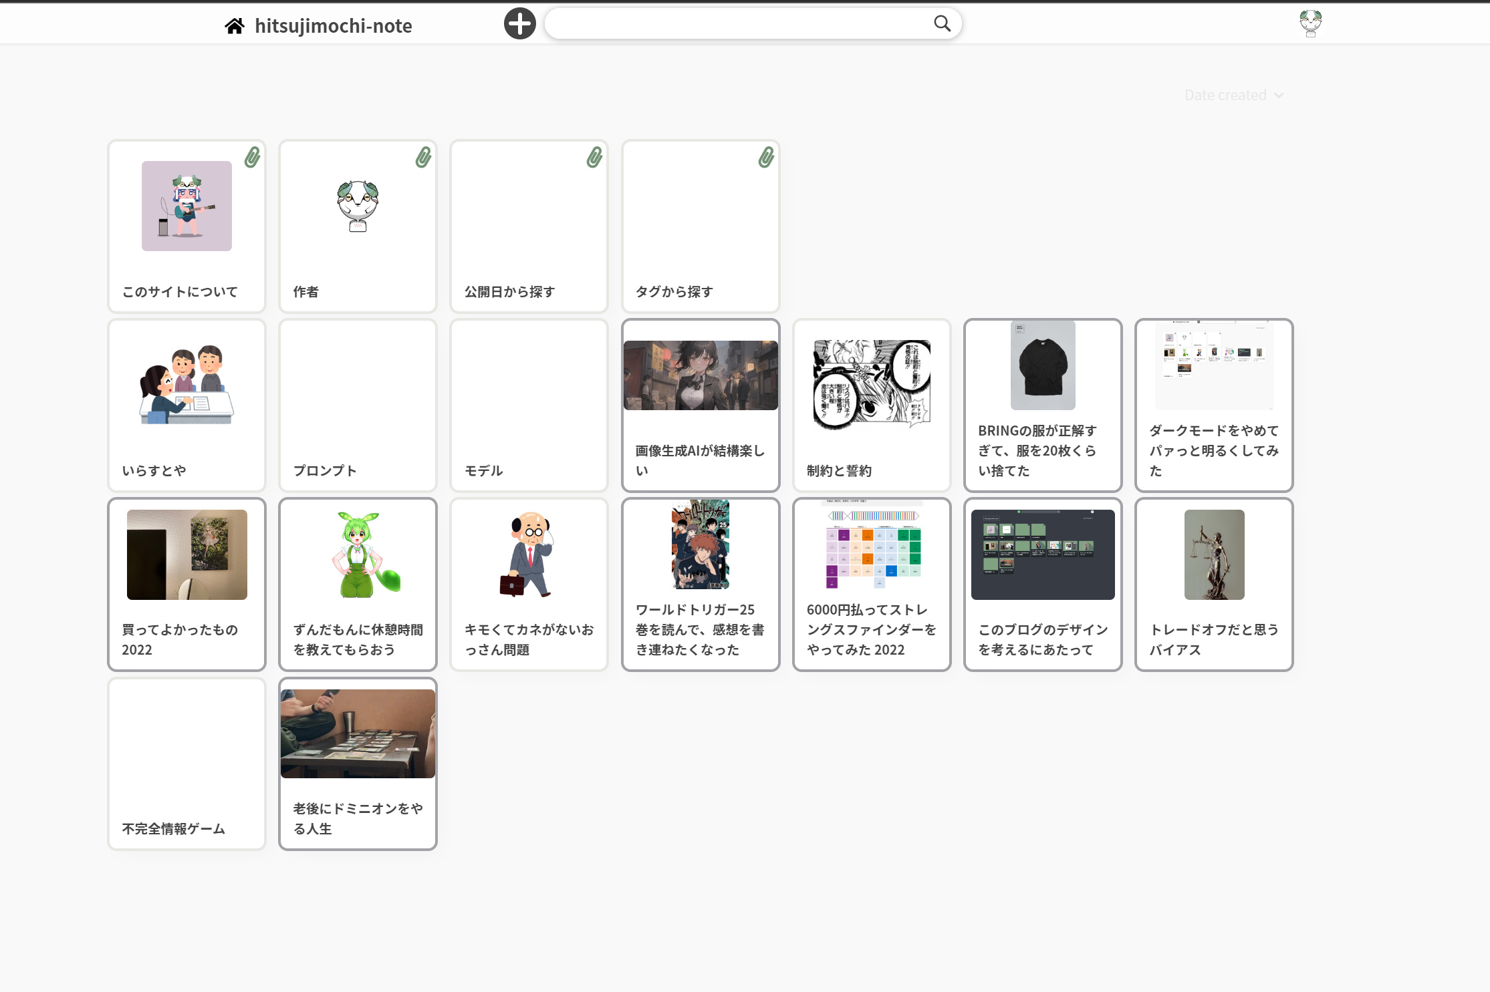
Task: Open the 画像生成AIが結構楽しい card
Action: point(701,405)
